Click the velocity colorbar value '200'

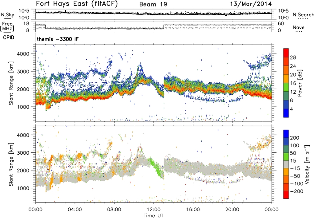coord(295,138)
